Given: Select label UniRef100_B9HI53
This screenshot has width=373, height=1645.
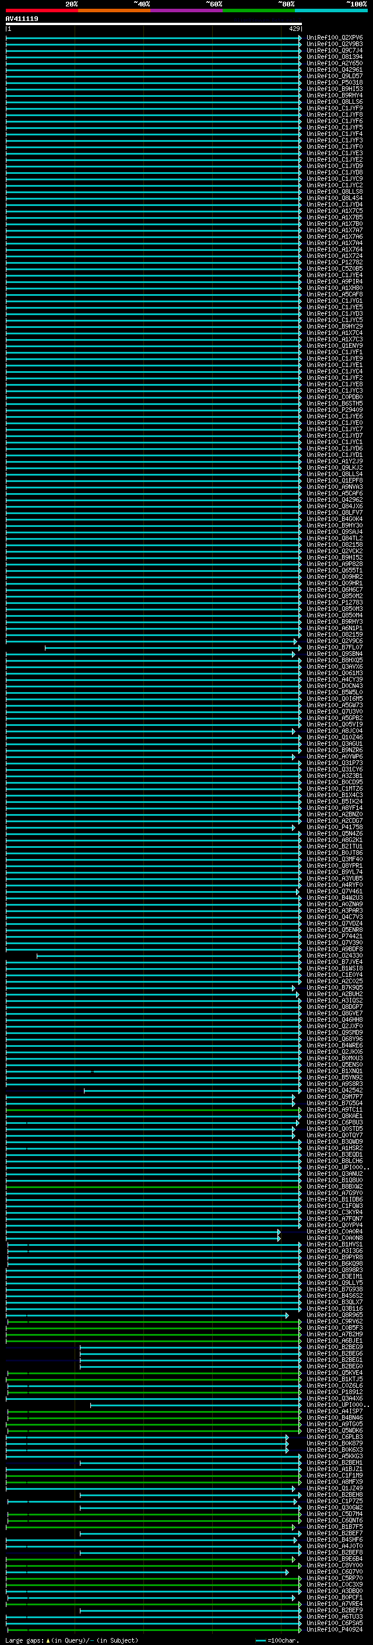Looking at the screenshot, I should pos(335,89).
